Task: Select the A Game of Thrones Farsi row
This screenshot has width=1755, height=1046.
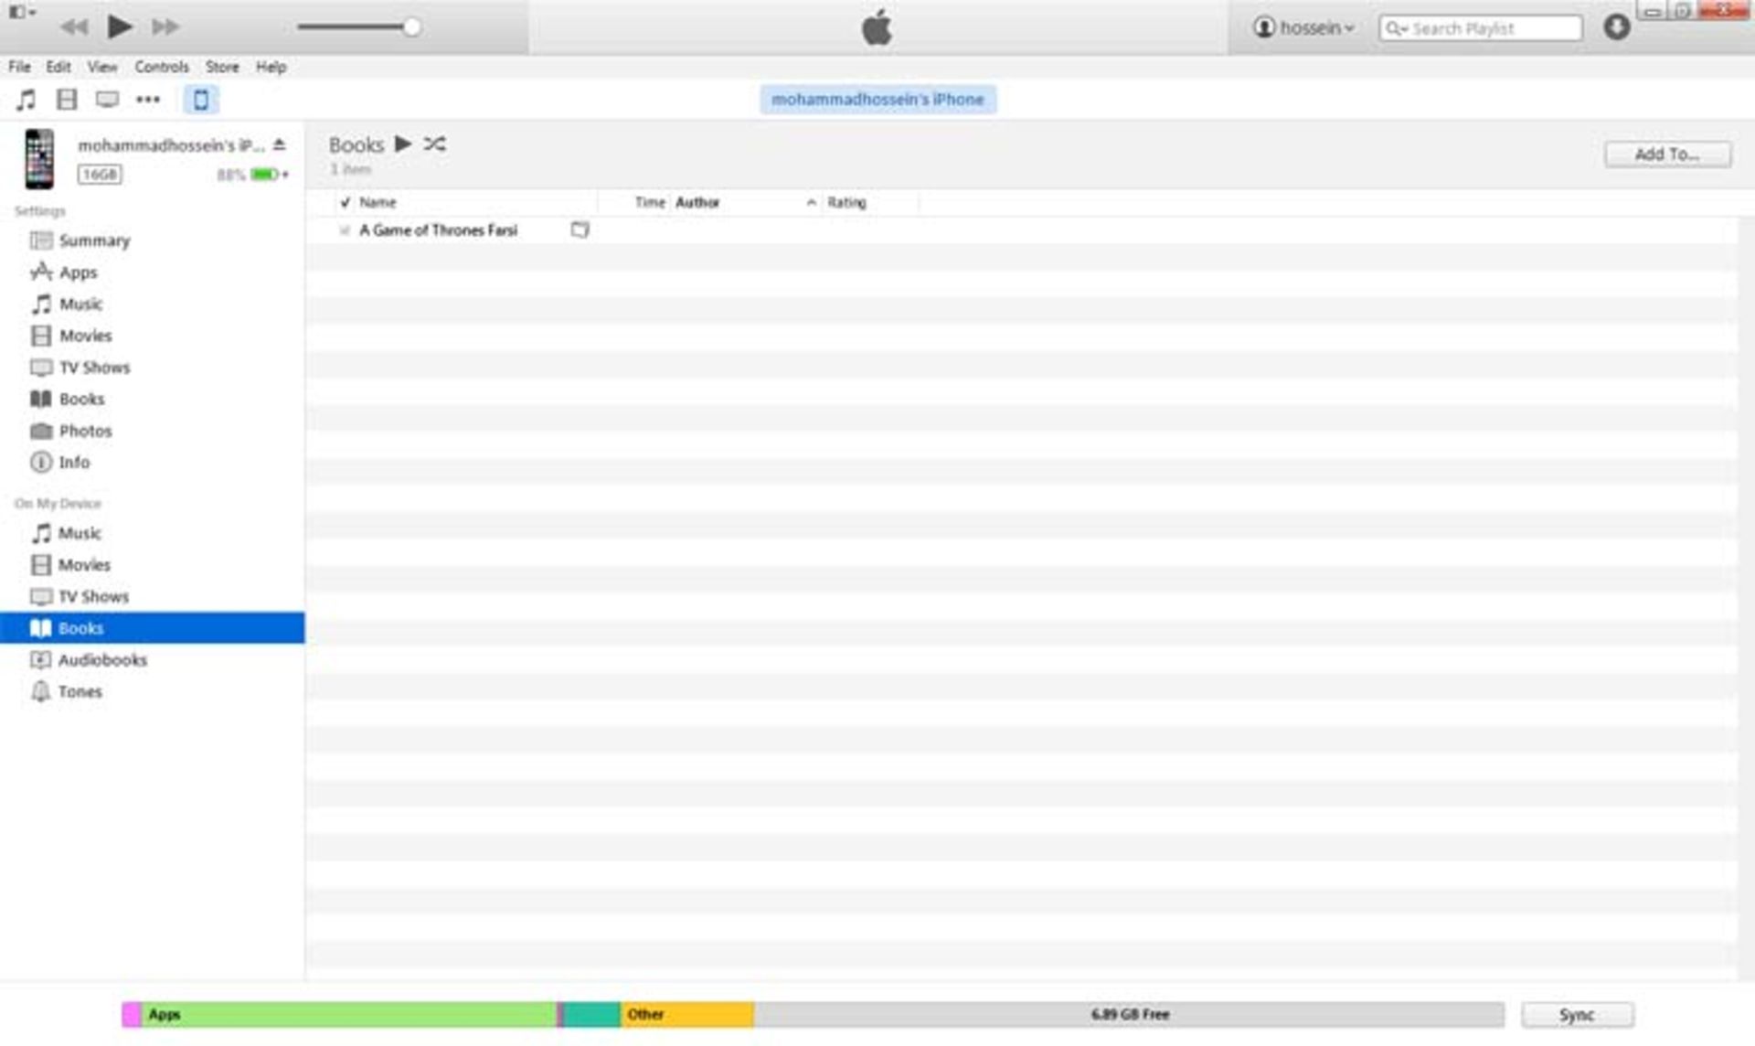Action: pos(1022,230)
